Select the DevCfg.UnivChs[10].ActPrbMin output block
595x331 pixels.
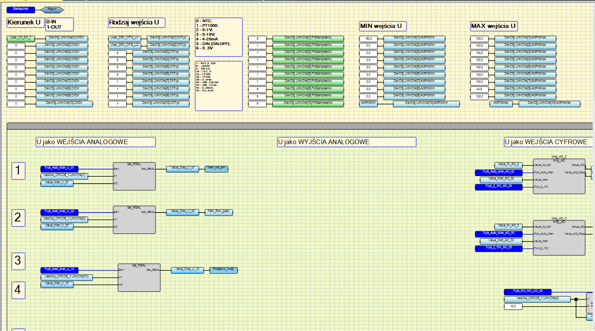coord(426,104)
